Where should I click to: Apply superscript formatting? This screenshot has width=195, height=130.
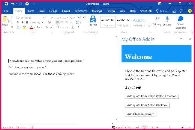point(43,23)
